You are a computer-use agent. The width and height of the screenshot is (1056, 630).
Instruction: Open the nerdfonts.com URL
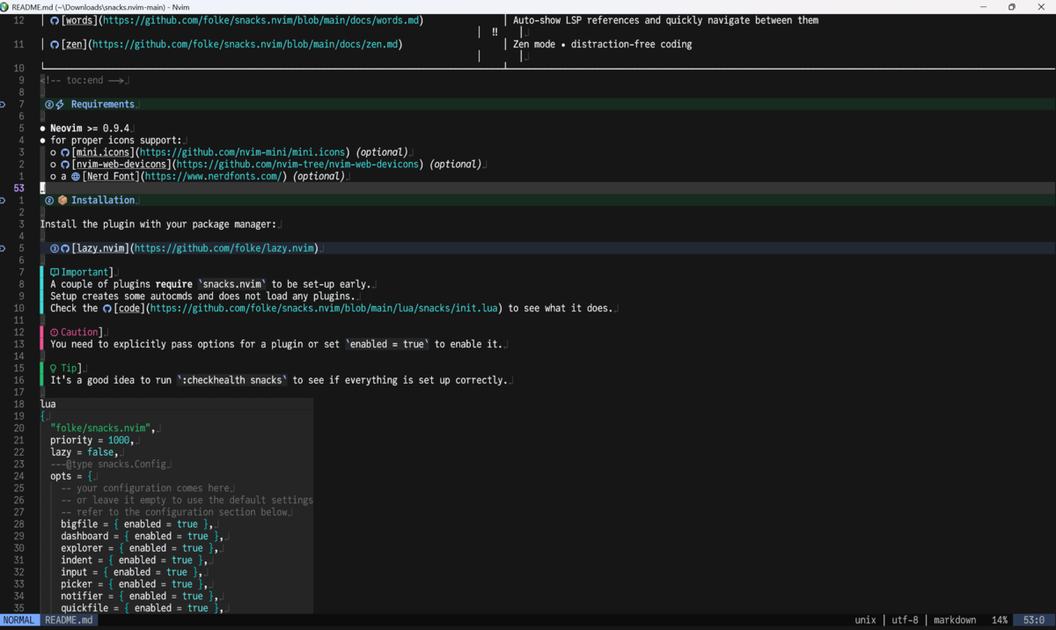(214, 177)
